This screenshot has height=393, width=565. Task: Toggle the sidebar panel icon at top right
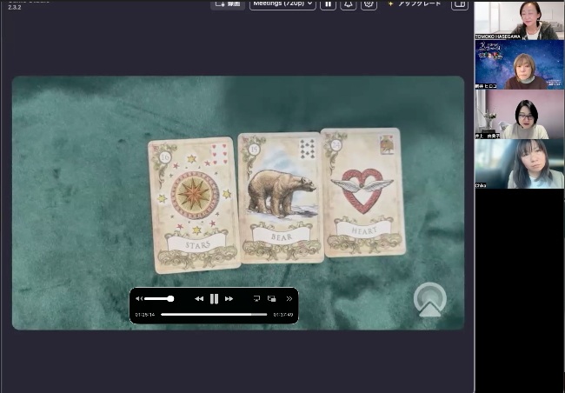click(460, 3)
